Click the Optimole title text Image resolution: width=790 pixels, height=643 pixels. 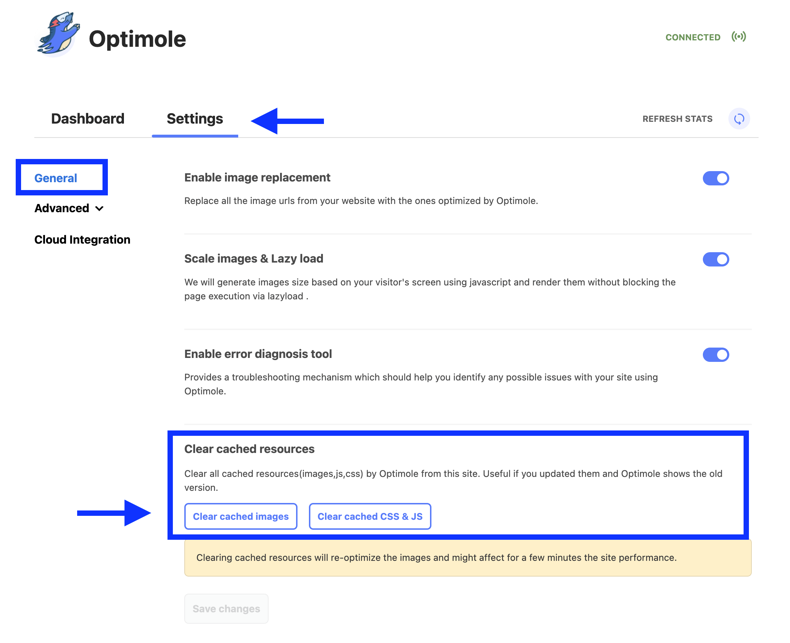(x=137, y=39)
